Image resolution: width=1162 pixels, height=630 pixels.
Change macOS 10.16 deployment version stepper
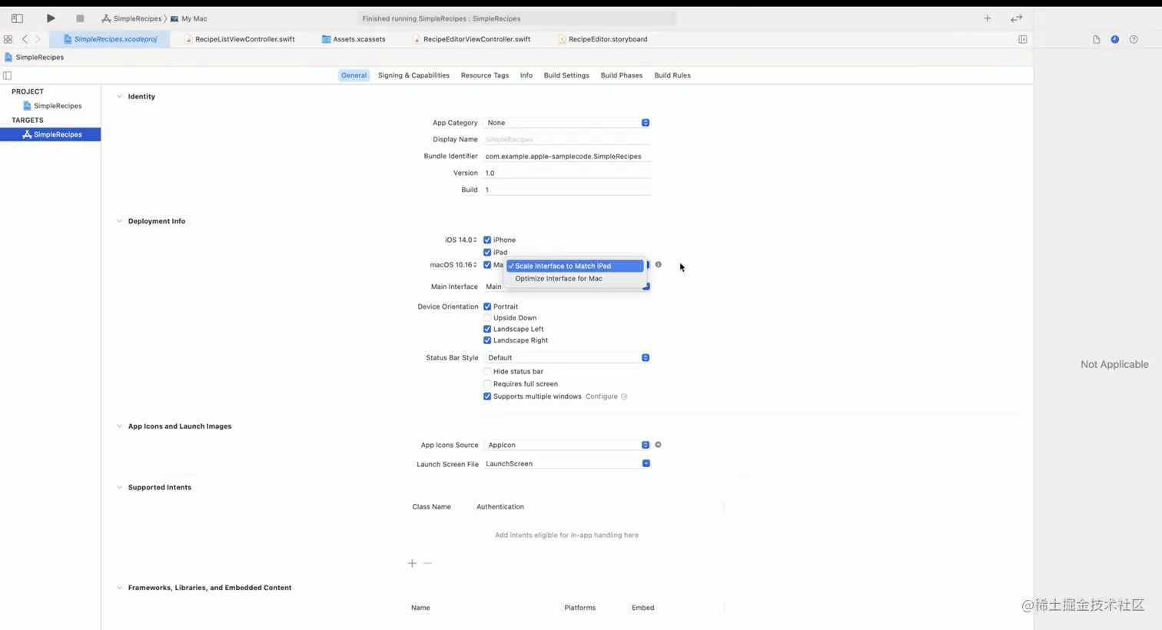[x=475, y=265]
